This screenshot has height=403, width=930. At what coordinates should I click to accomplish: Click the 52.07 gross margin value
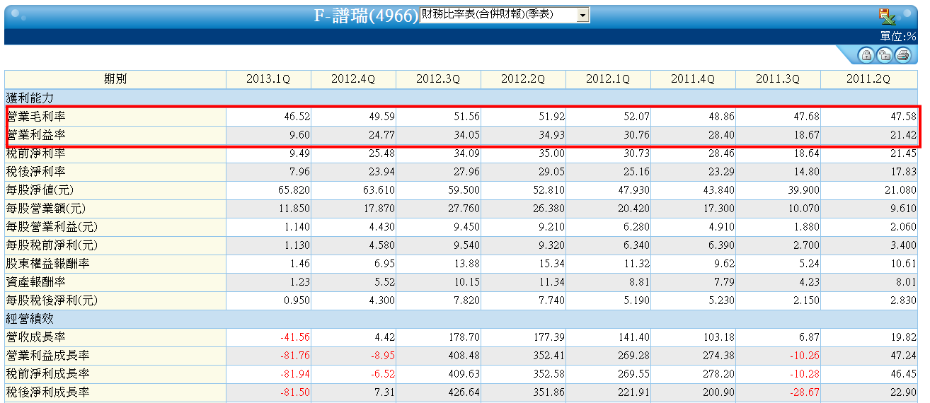click(637, 116)
